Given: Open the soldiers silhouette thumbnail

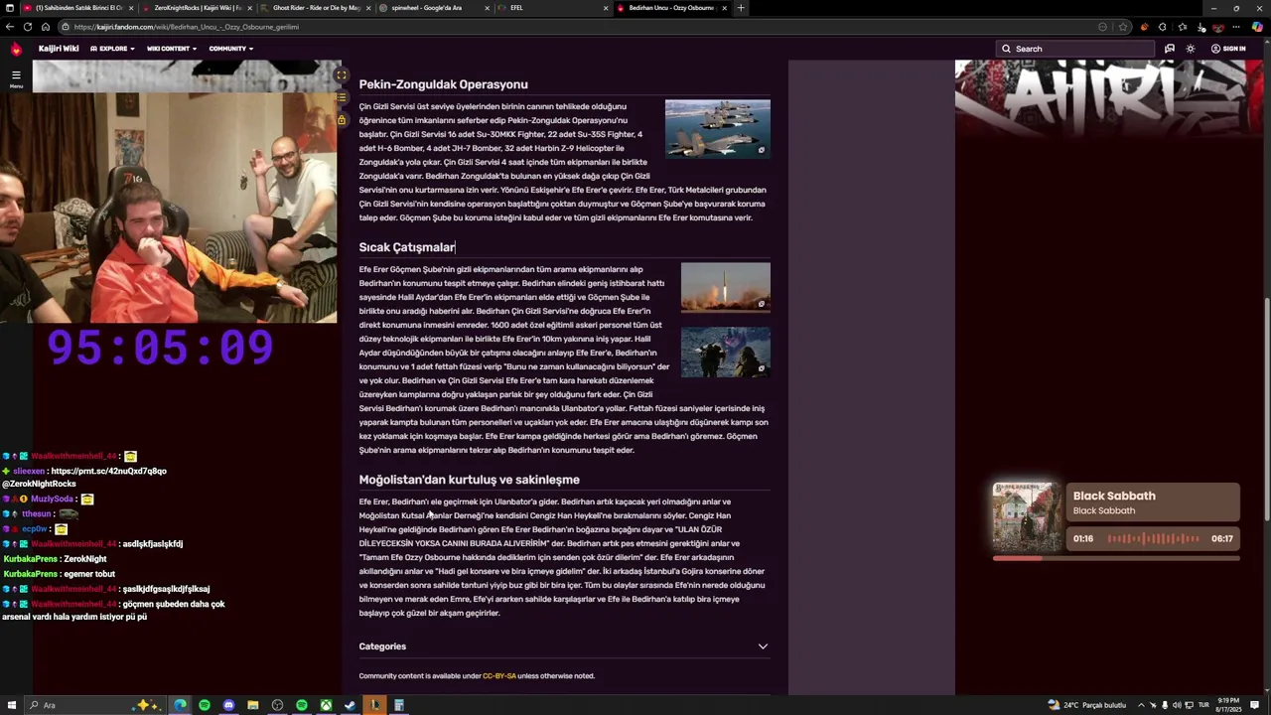Looking at the screenshot, I should click(725, 352).
